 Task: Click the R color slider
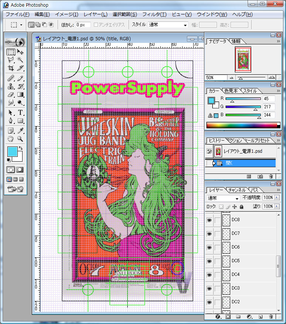[243, 99]
